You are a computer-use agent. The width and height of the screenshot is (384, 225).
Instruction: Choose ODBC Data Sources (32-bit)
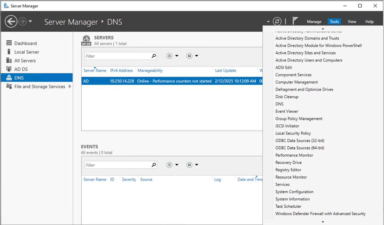pyautogui.click(x=300, y=141)
